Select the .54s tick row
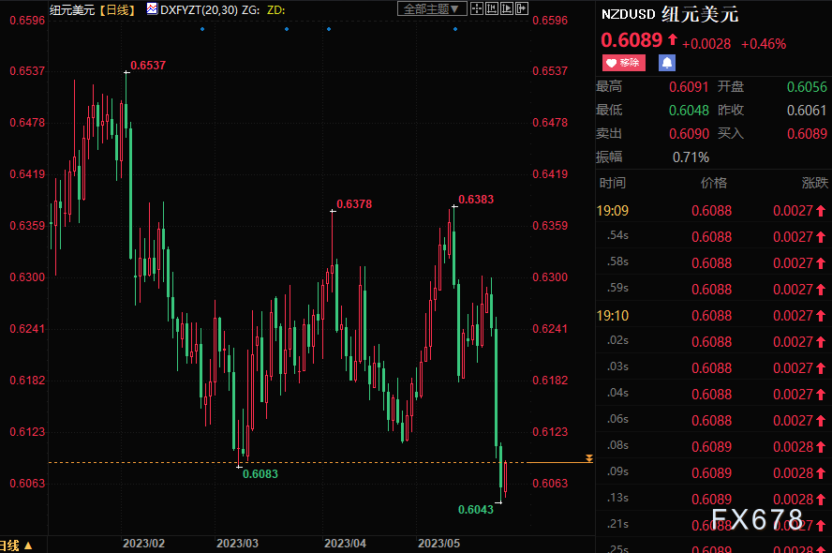 [713, 237]
